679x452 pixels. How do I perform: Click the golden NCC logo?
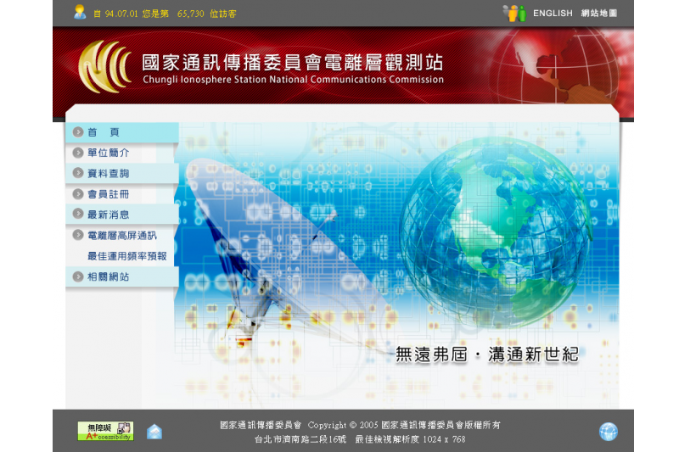click(x=105, y=67)
